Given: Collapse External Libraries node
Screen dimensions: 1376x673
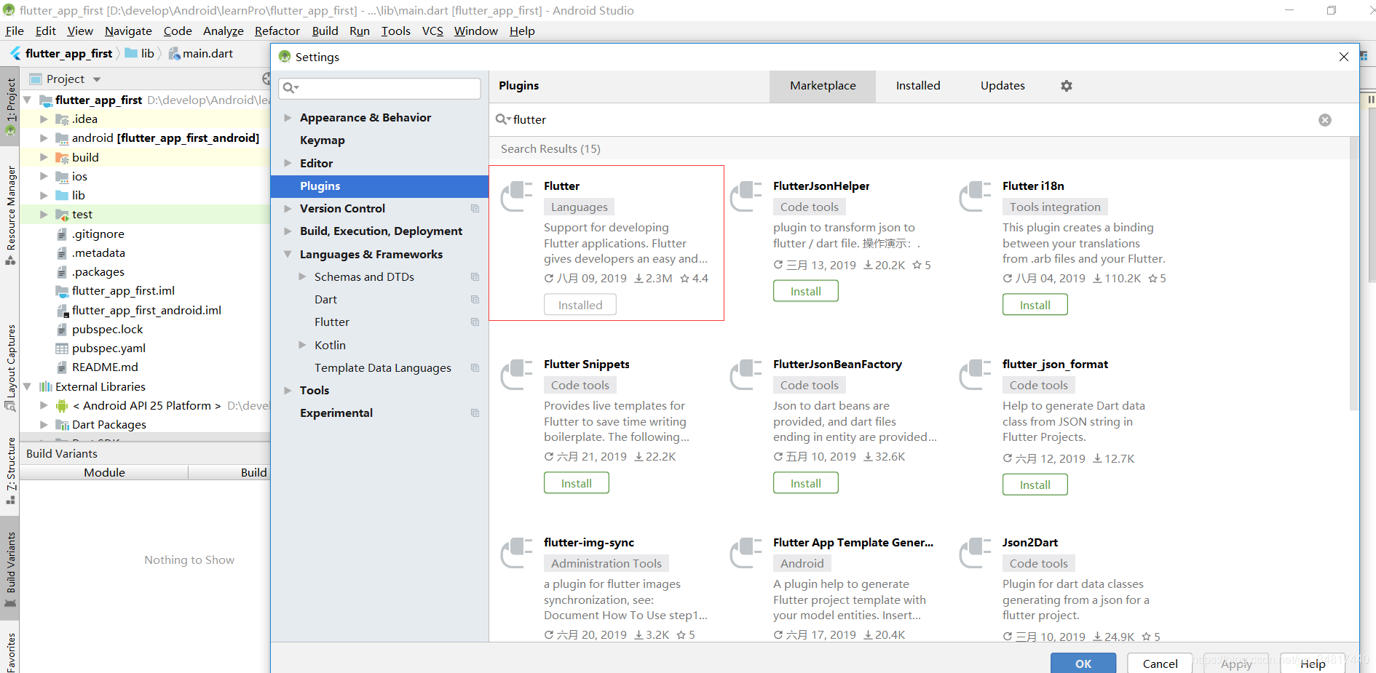Looking at the screenshot, I should [x=28, y=387].
